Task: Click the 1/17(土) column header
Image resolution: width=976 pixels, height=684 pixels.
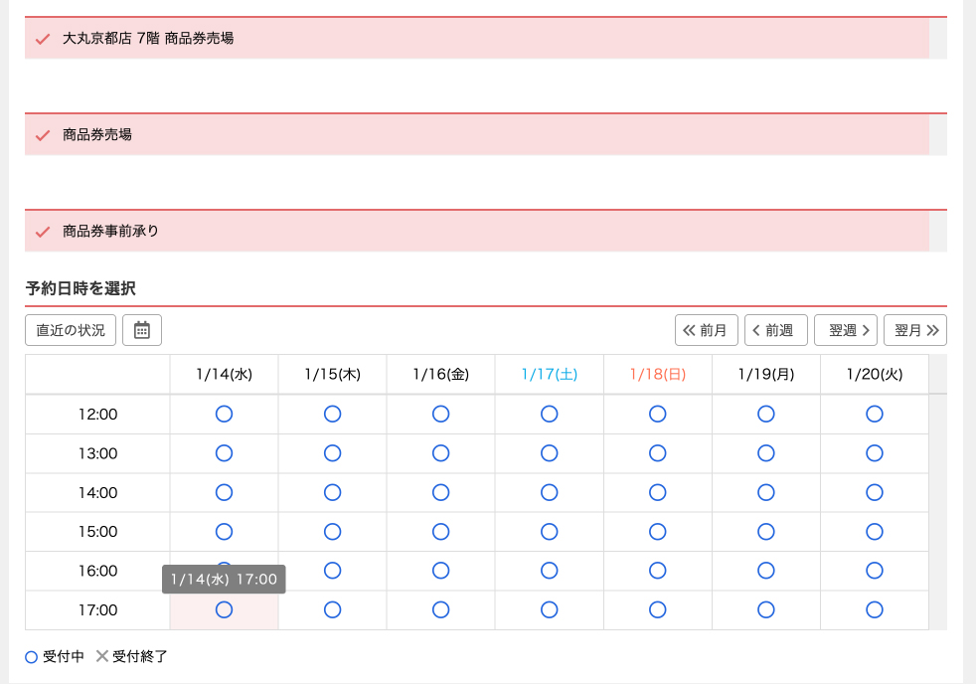Action: (x=549, y=375)
